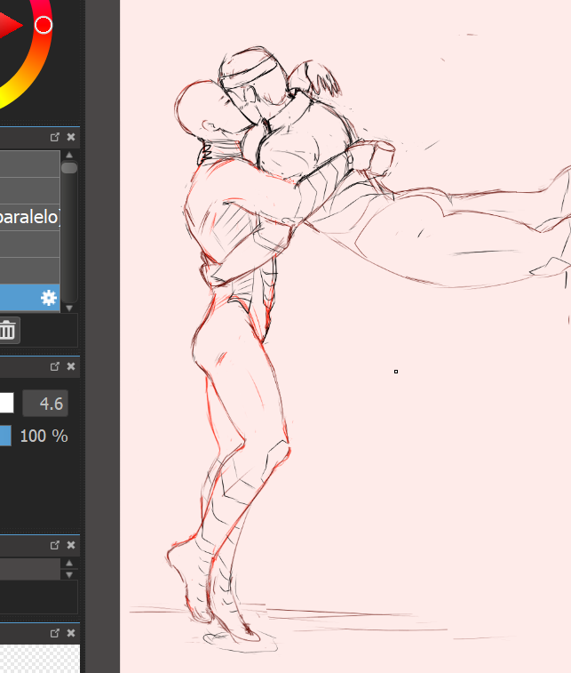Click the 100 % opacity value
The image size is (571, 673).
tap(44, 437)
